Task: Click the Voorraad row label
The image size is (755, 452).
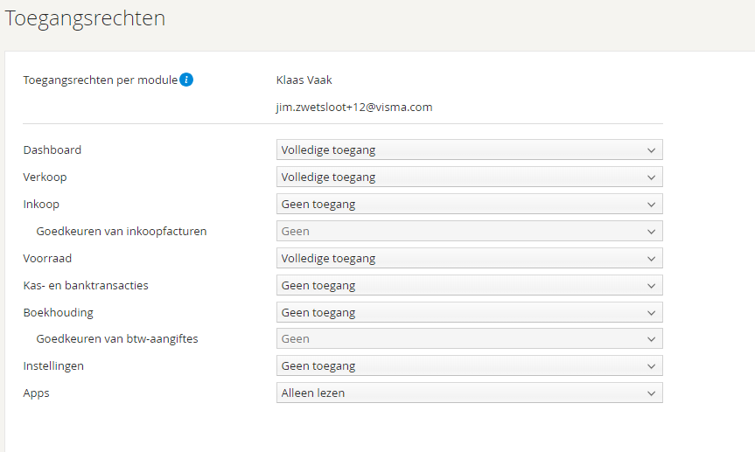Action: click(x=47, y=258)
